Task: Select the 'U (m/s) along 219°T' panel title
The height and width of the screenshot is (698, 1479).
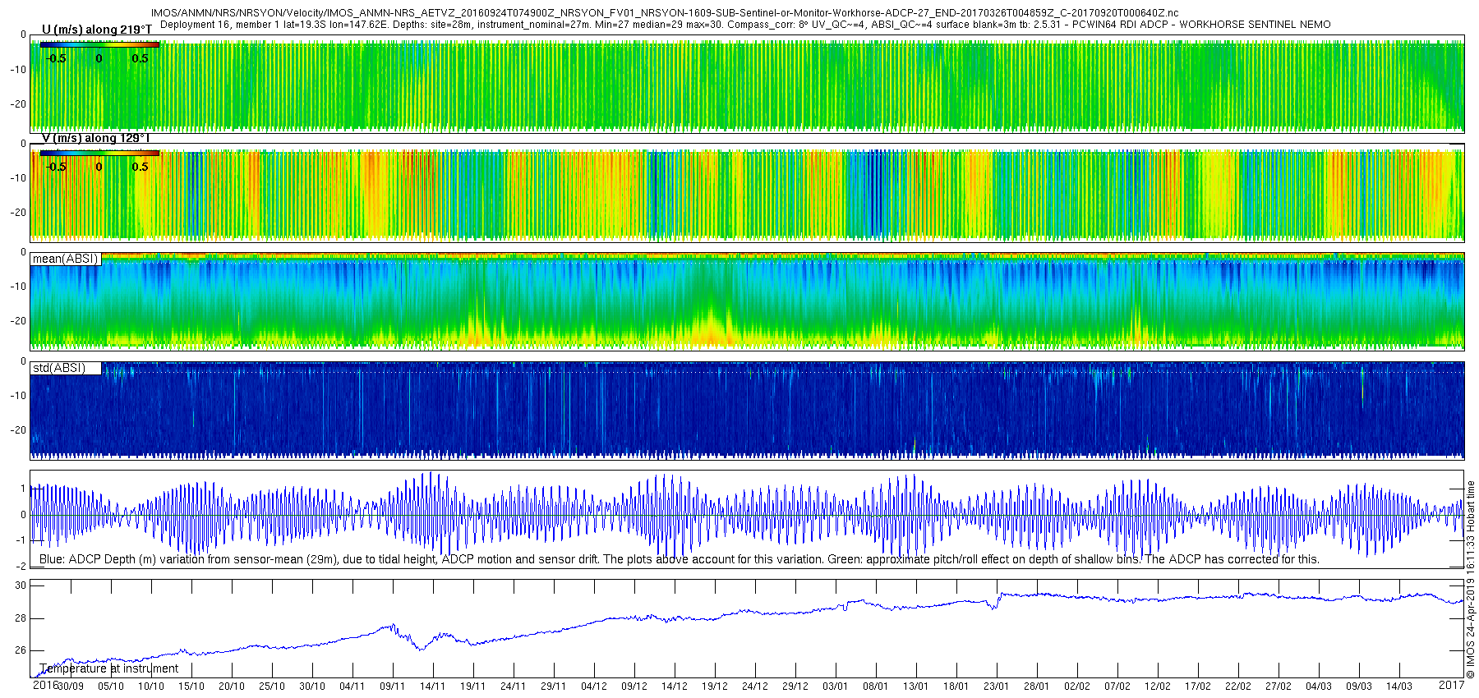Action: click(97, 30)
